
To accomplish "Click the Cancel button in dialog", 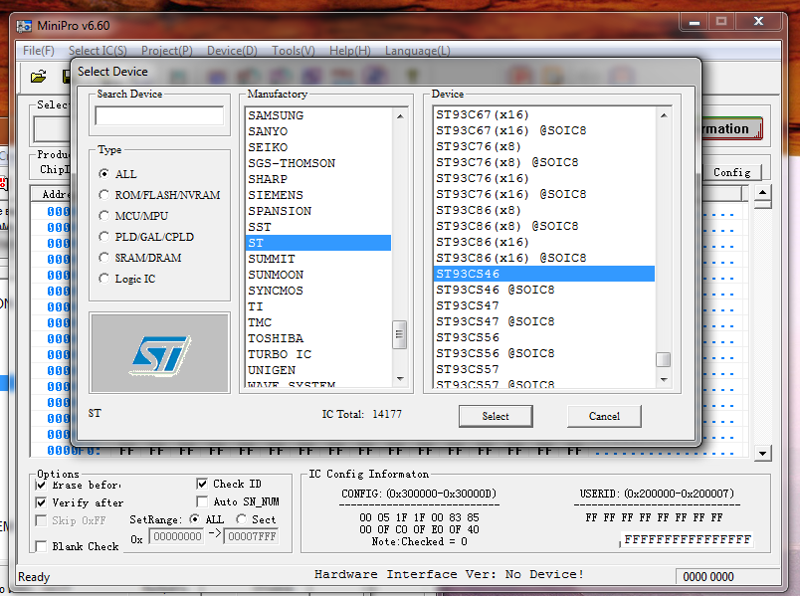I will [x=604, y=416].
